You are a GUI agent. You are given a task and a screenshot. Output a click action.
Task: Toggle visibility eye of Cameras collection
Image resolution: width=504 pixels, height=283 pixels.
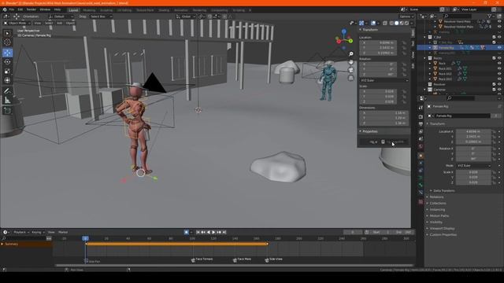click(x=499, y=89)
